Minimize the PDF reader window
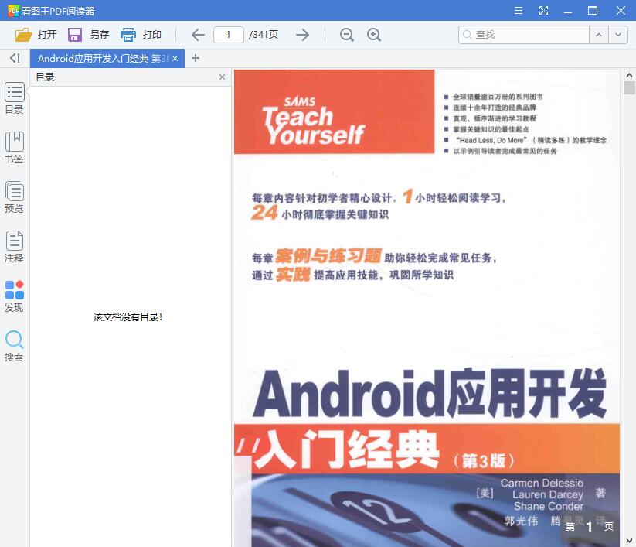Viewport: 636px width, 547px height. click(568, 11)
